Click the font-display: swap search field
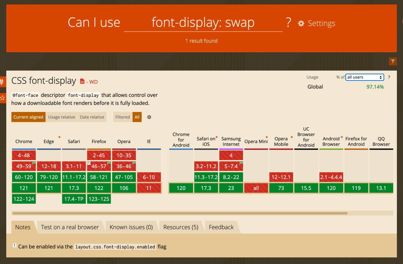Image resolution: width=403 pixels, height=264 pixels. click(203, 23)
